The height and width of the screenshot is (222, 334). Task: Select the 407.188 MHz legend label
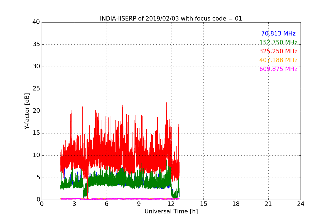[x=278, y=60]
